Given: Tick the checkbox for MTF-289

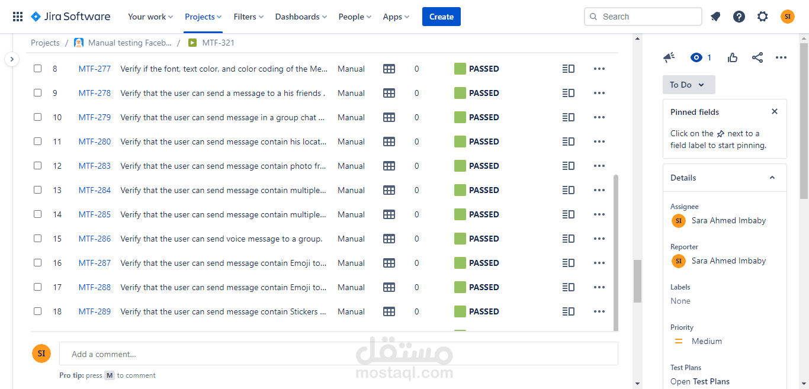Looking at the screenshot, I should click(37, 311).
